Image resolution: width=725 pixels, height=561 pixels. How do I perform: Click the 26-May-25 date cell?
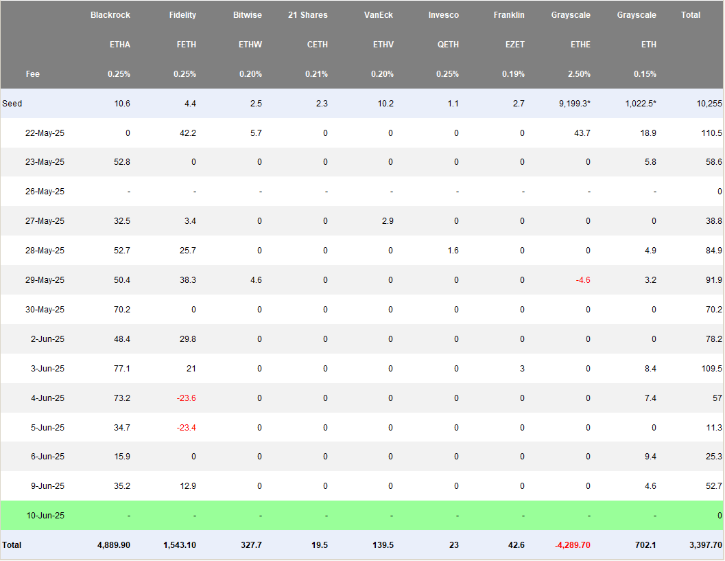click(45, 192)
